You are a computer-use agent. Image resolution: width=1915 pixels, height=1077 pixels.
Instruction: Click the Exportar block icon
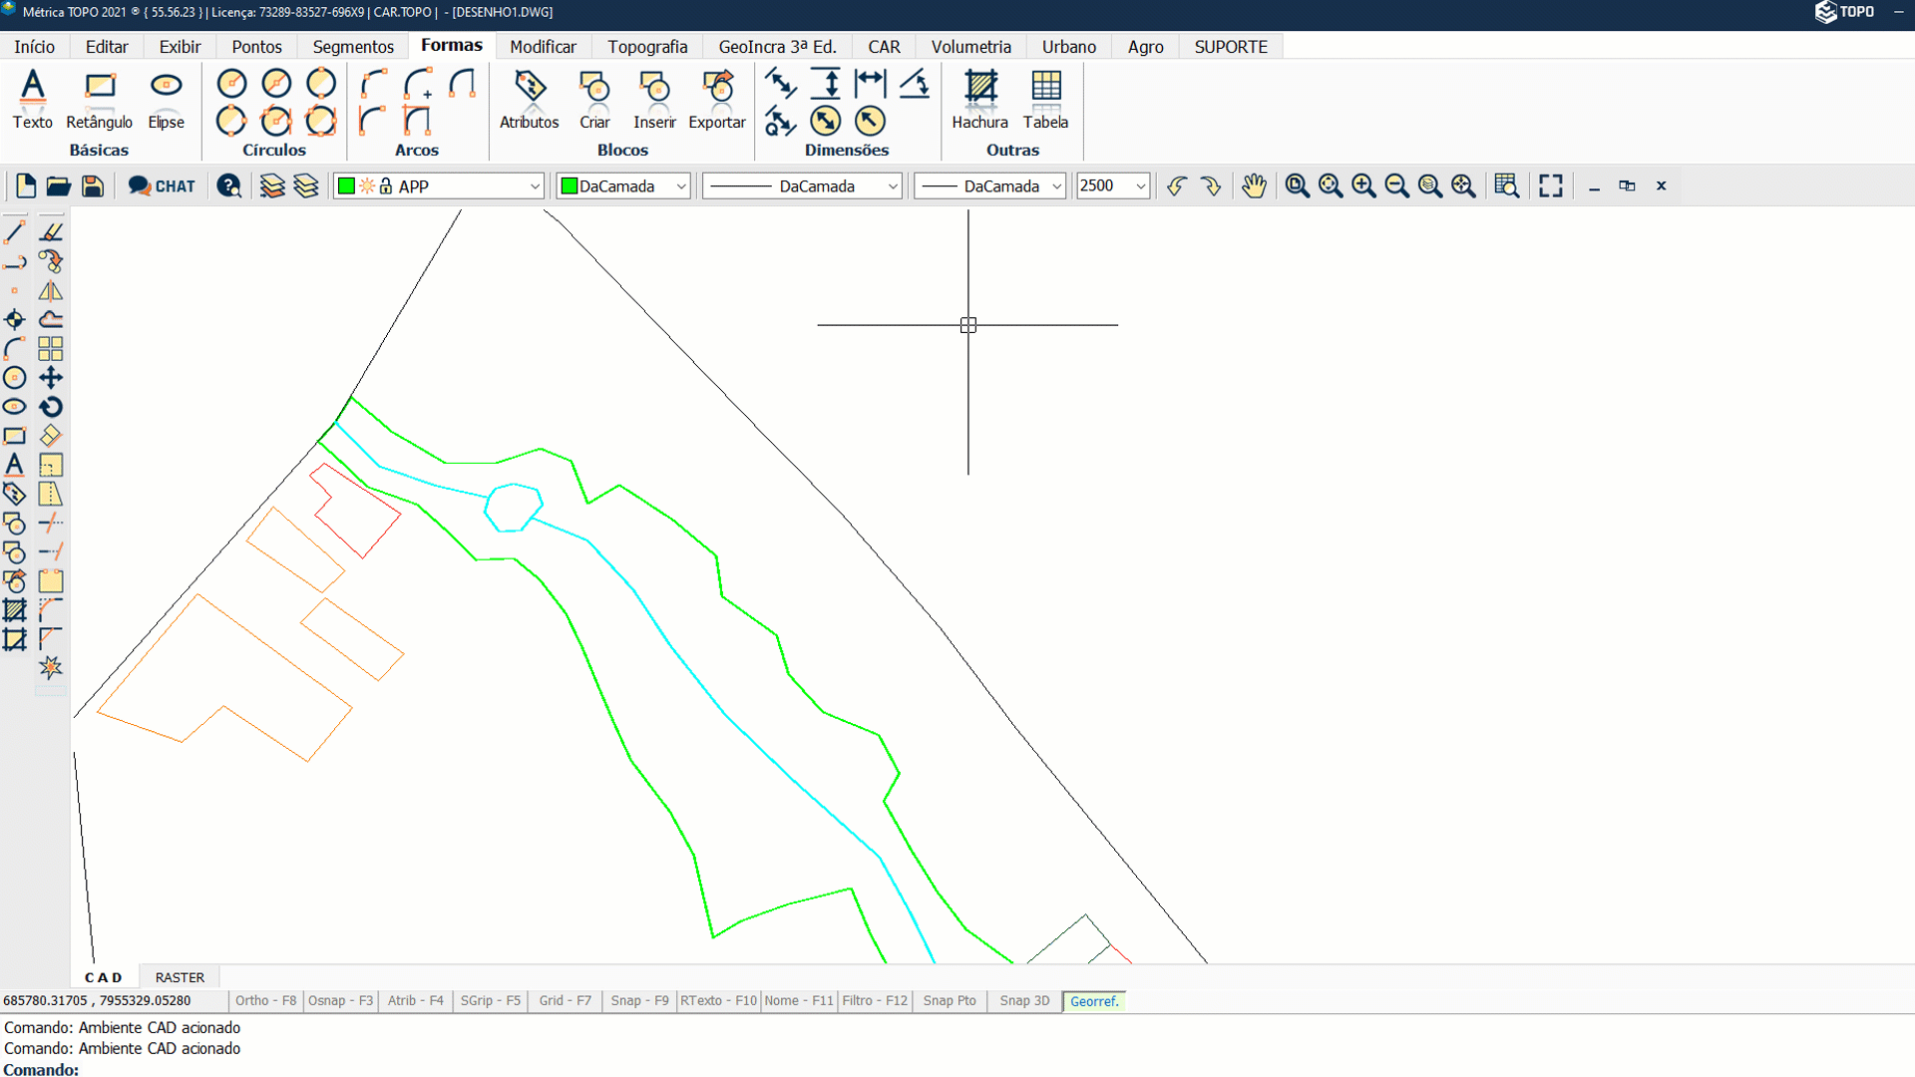pos(717,100)
